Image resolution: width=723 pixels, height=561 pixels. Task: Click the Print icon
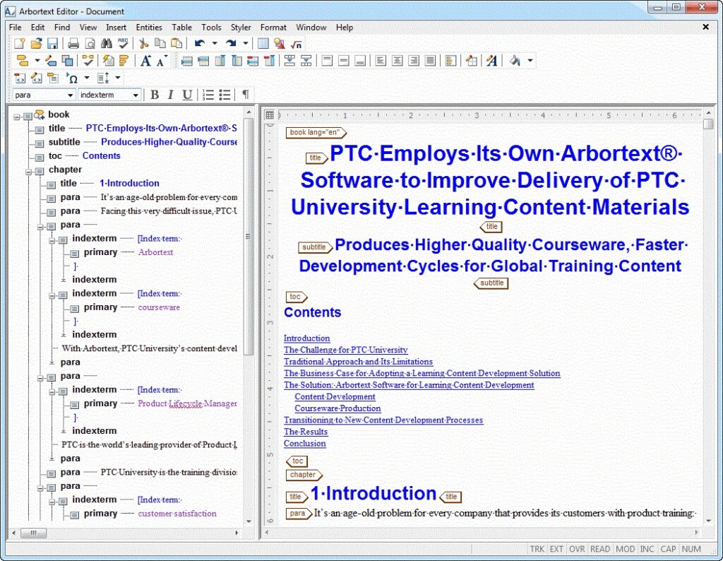[x=73, y=44]
